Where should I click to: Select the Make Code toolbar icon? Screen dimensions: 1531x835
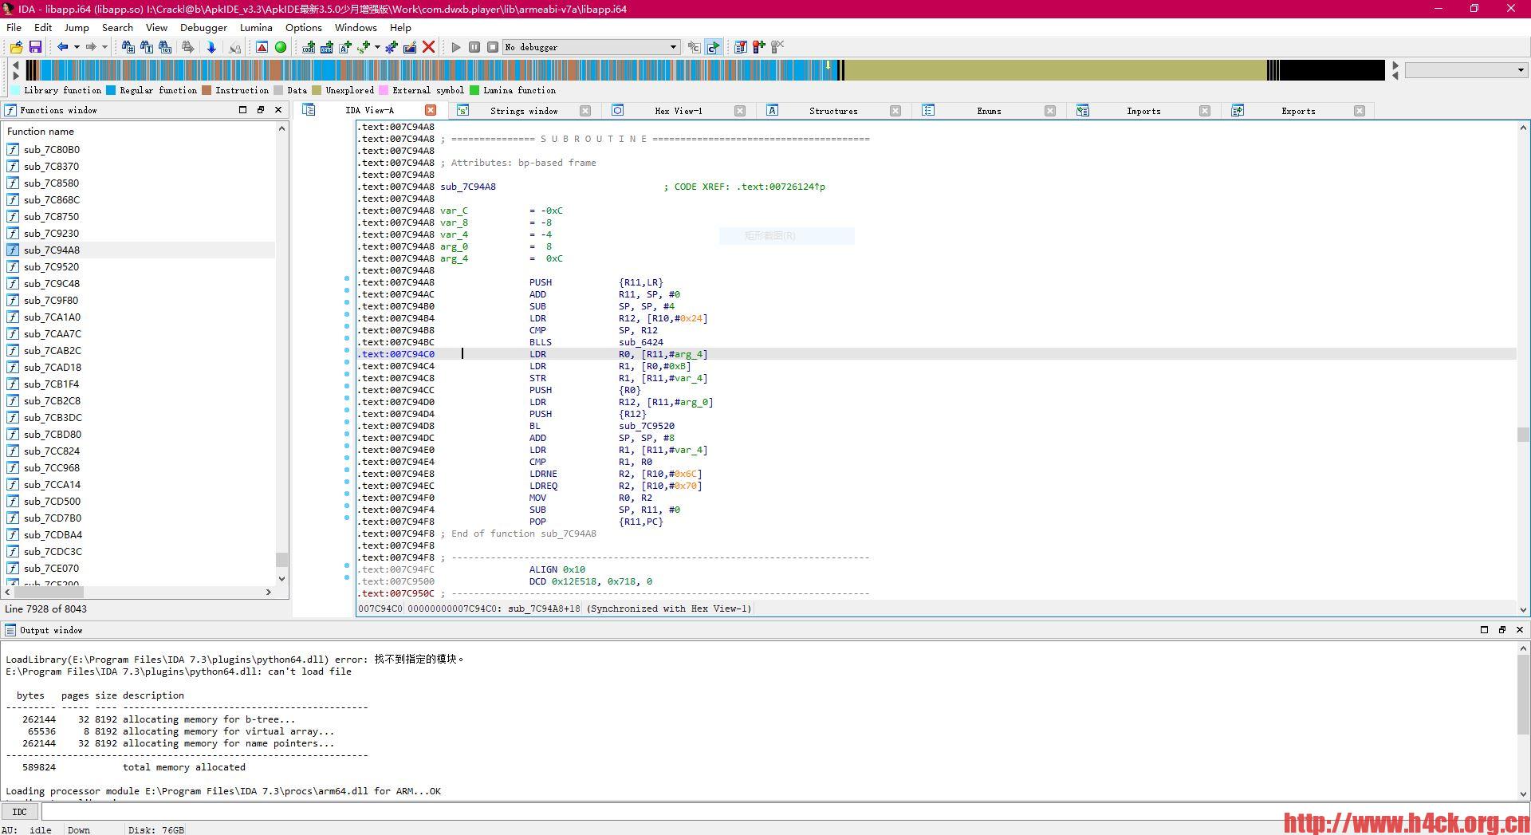tap(308, 47)
